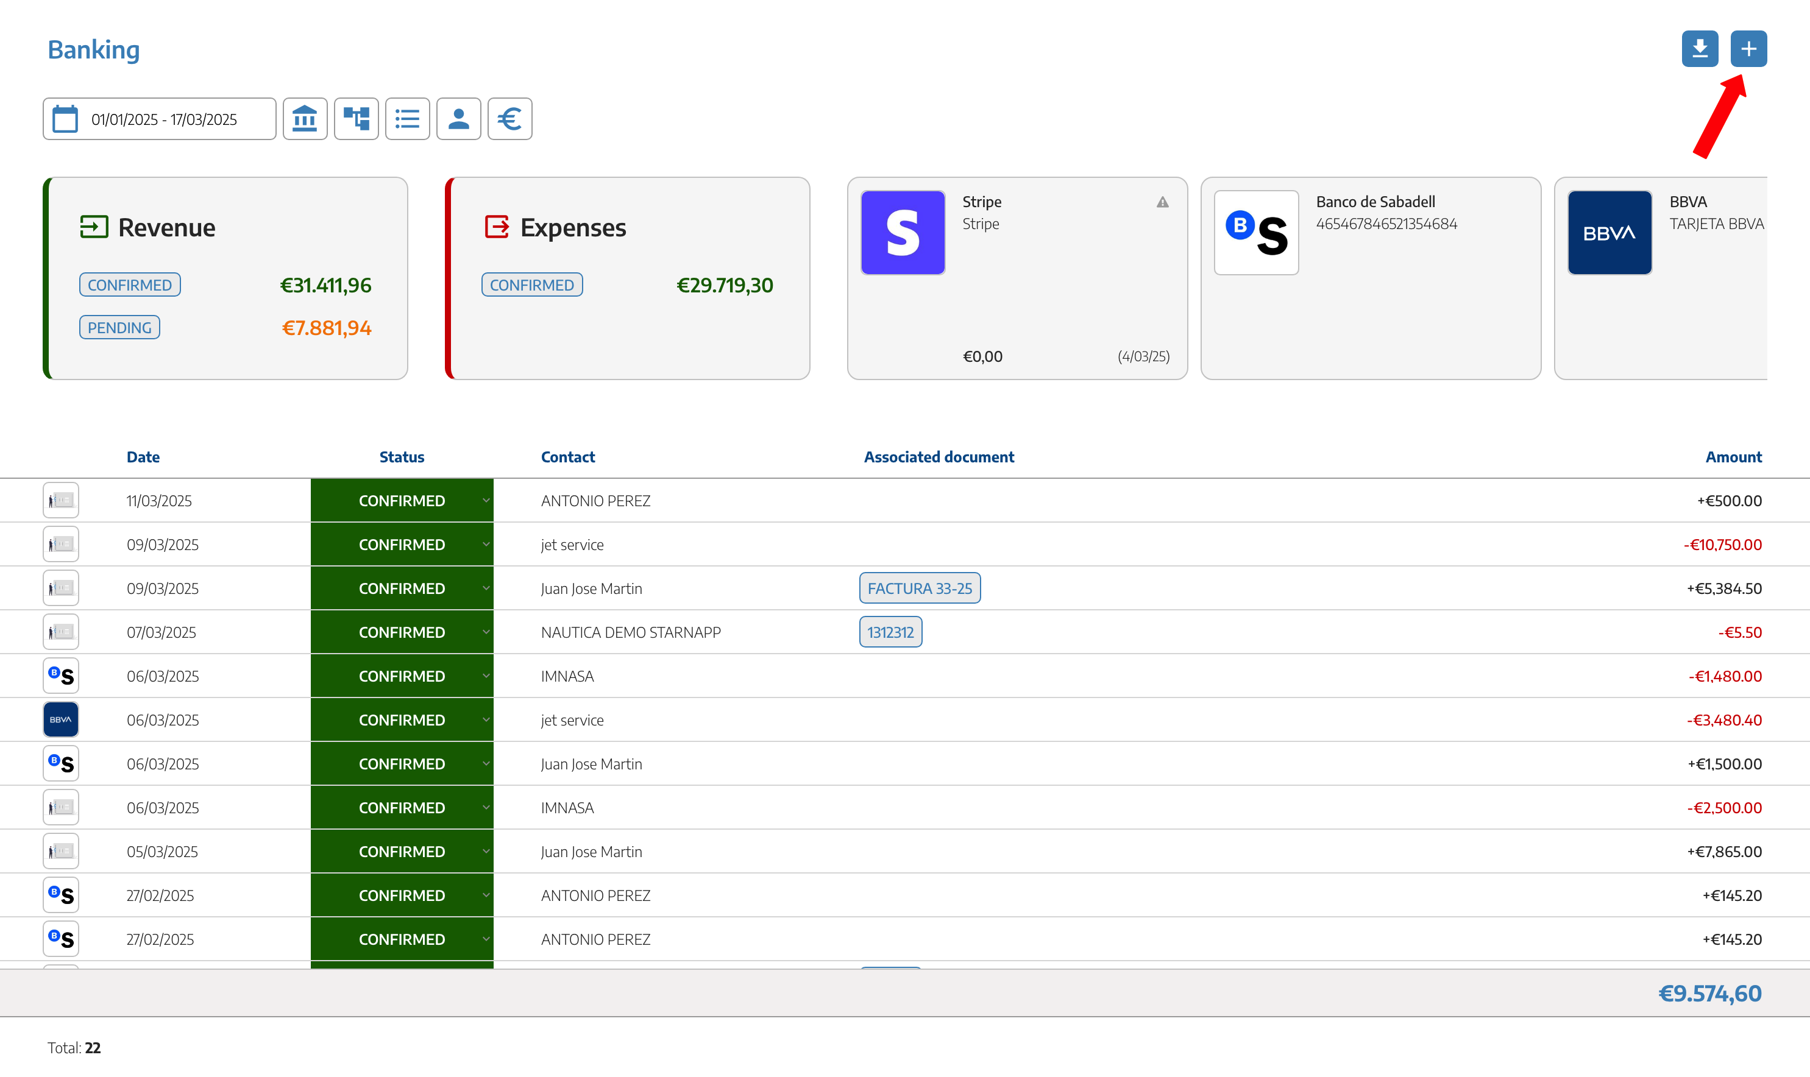Click Sabadell icon on -€1,480.00 row
The width and height of the screenshot is (1810, 1077).
[x=61, y=676]
